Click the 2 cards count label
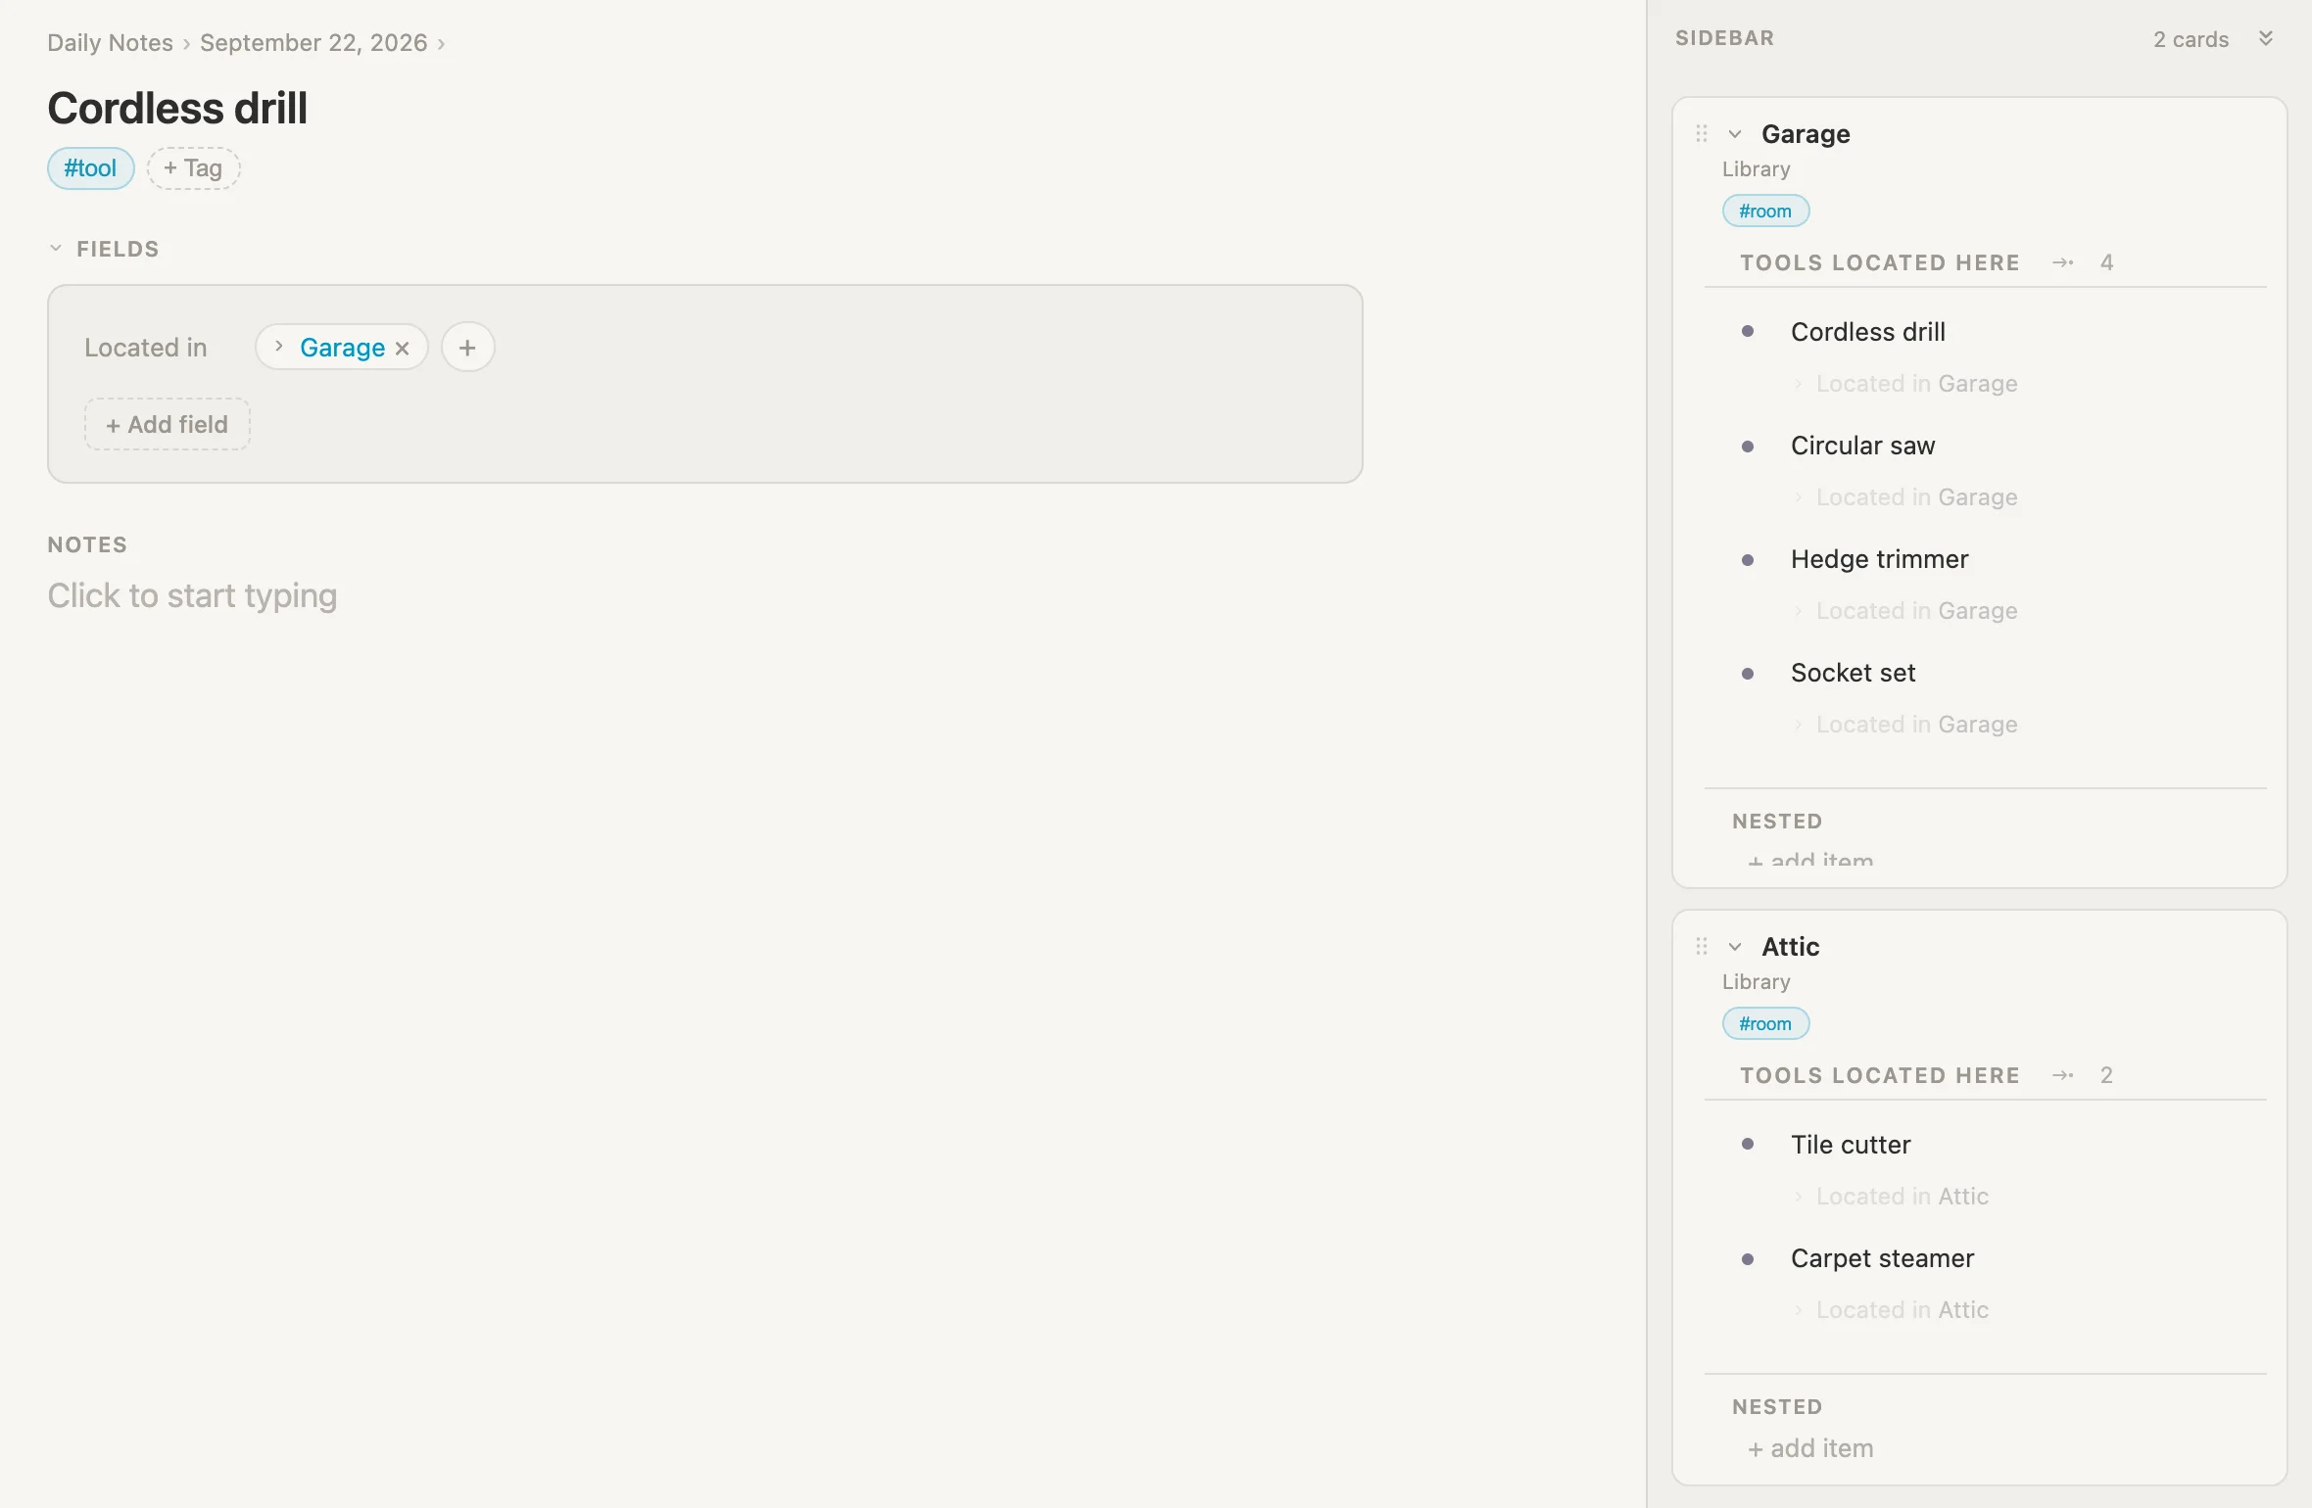The height and width of the screenshot is (1508, 2312). point(2191,39)
